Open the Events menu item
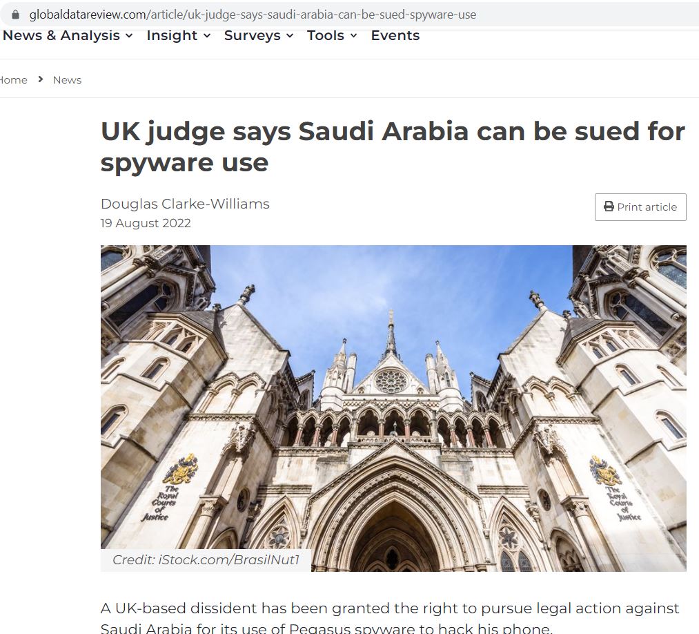This screenshot has width=699, height=634. pos(395,35)
